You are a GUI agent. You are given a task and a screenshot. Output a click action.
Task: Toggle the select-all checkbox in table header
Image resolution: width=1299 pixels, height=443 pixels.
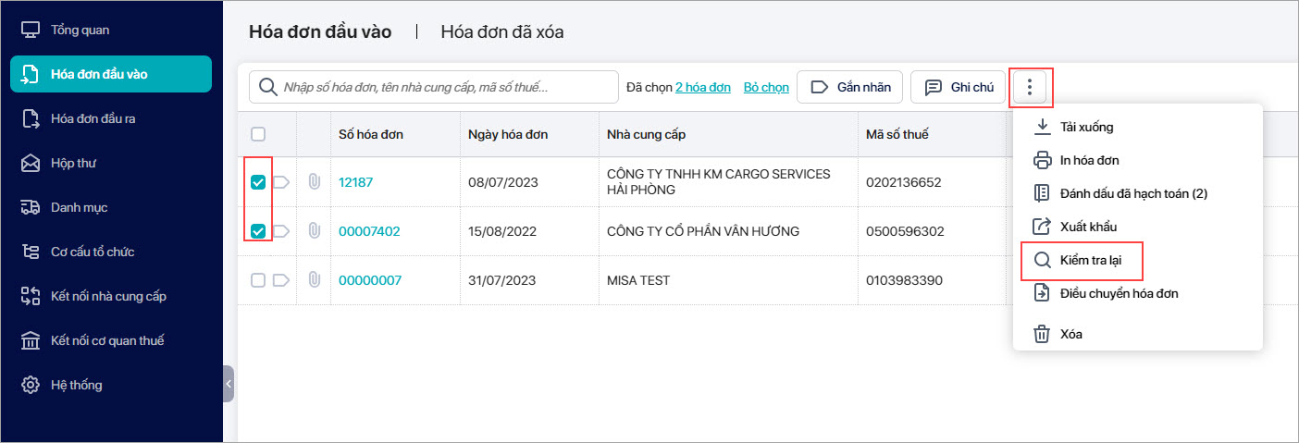(x=258, y=134)
